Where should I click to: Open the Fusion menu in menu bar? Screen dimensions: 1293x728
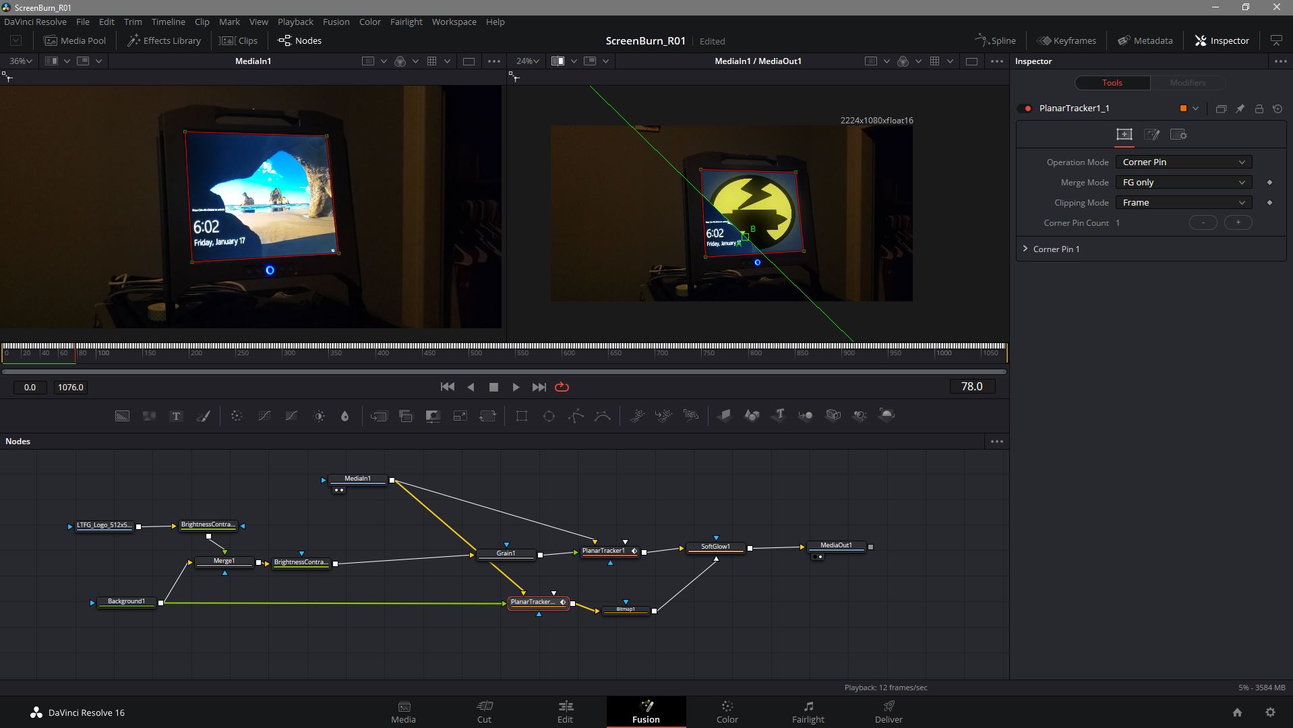point(336,22)
